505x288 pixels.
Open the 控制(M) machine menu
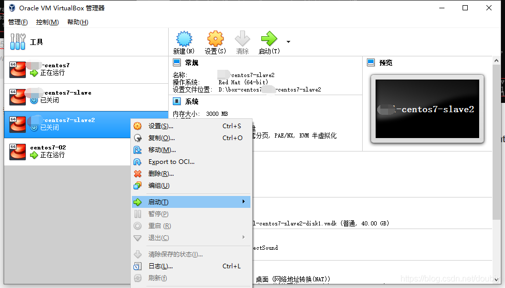(48, 22)
